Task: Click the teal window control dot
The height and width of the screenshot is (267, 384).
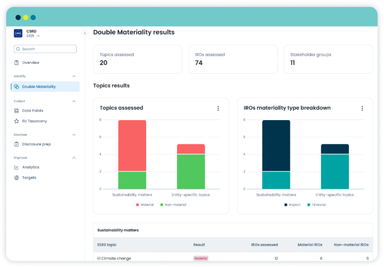Action: (33, 18)
